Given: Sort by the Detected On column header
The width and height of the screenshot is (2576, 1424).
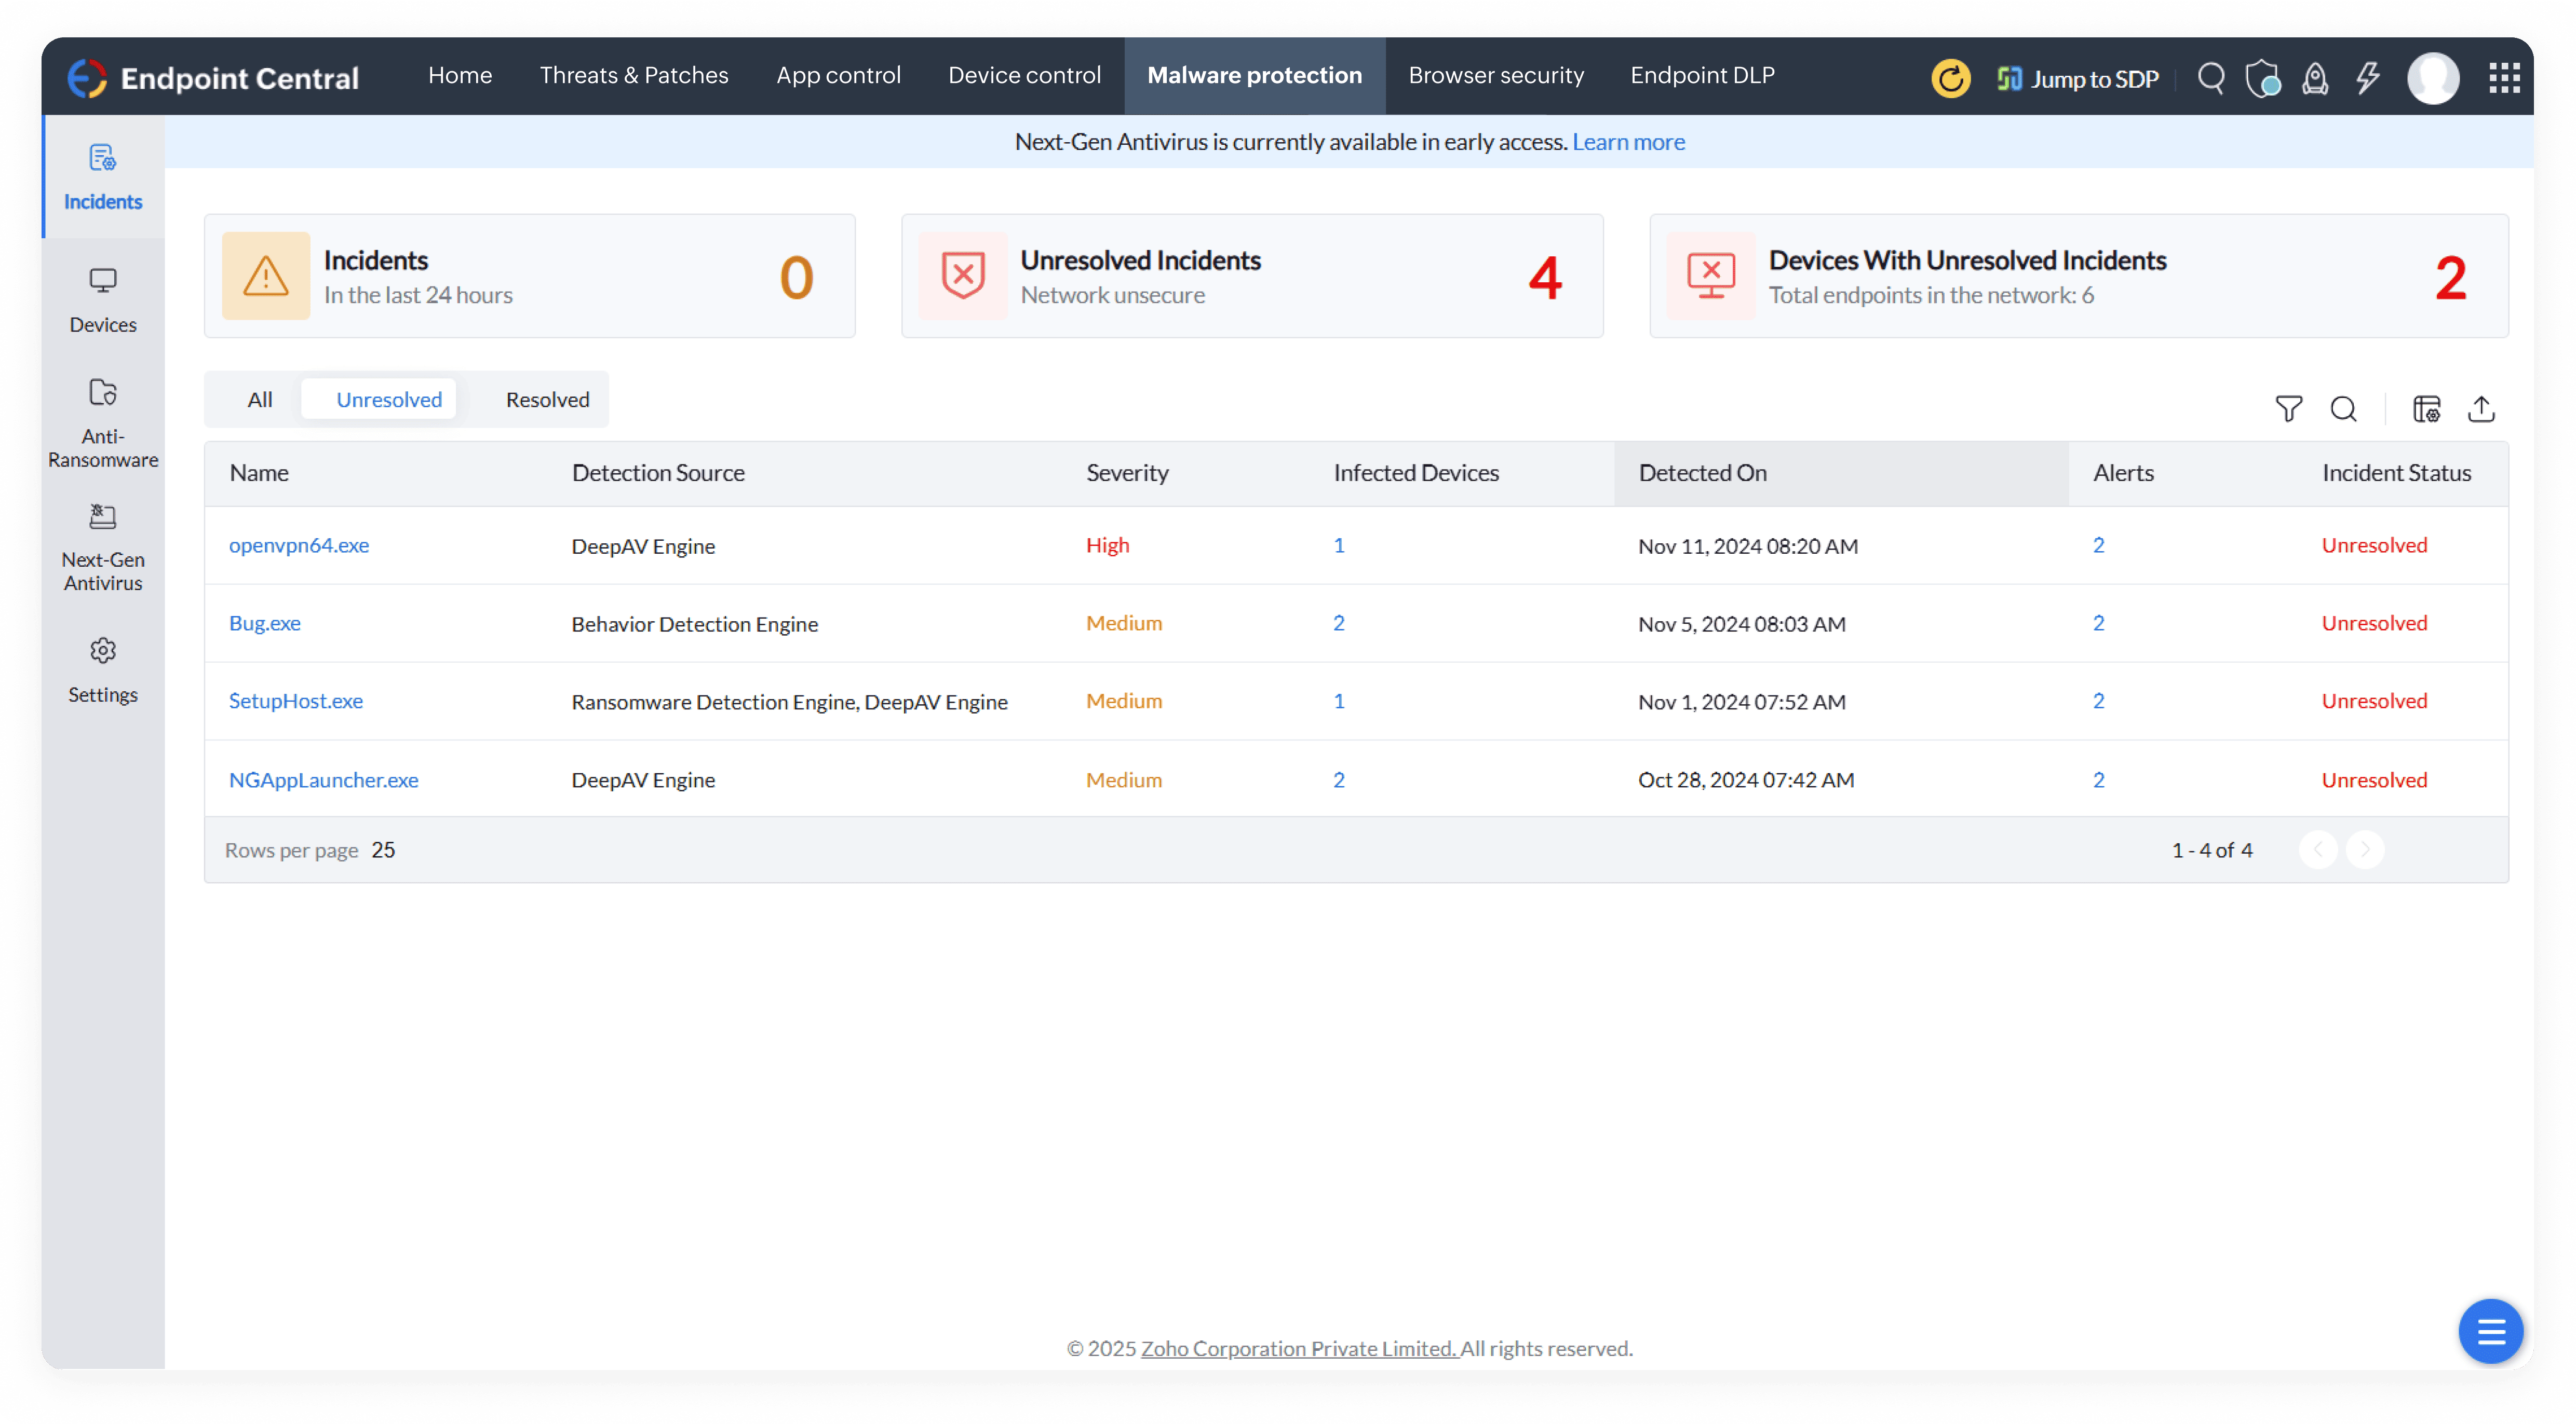Looking at the screenshot, I should [x=1702, y=473].
